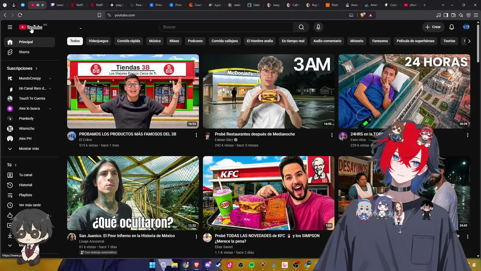
Task: Click the magnifier search button
Action: pos(301,27)
